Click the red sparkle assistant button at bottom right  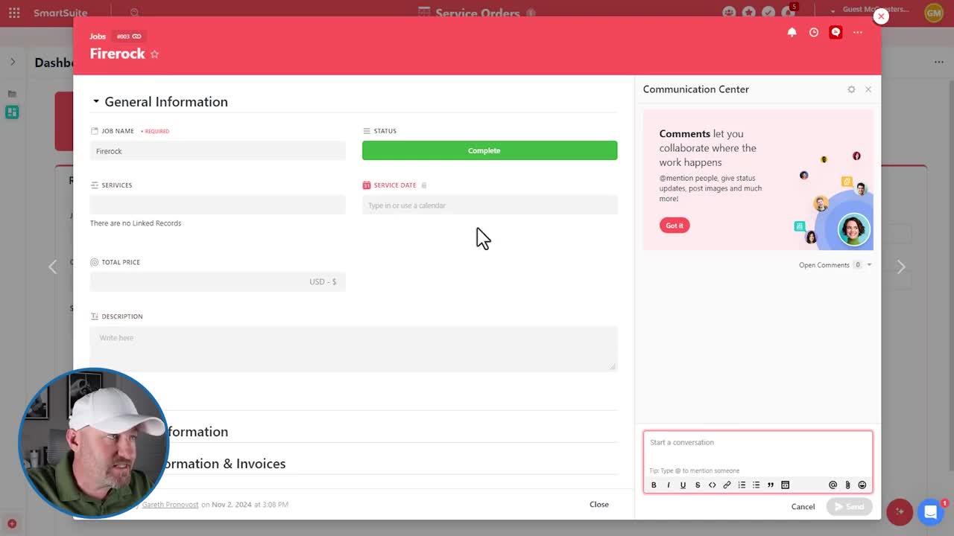(x=900, y=511)
